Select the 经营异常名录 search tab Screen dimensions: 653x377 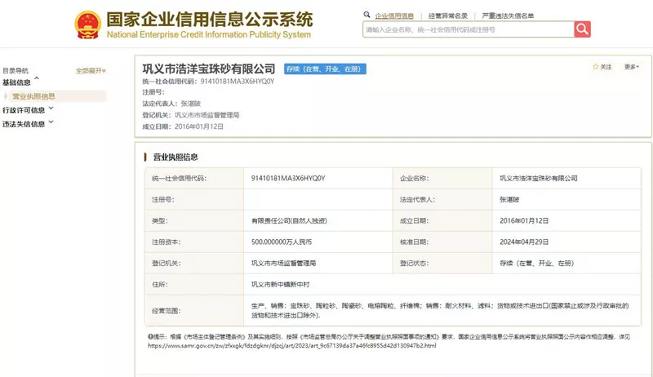click(448, 16)
